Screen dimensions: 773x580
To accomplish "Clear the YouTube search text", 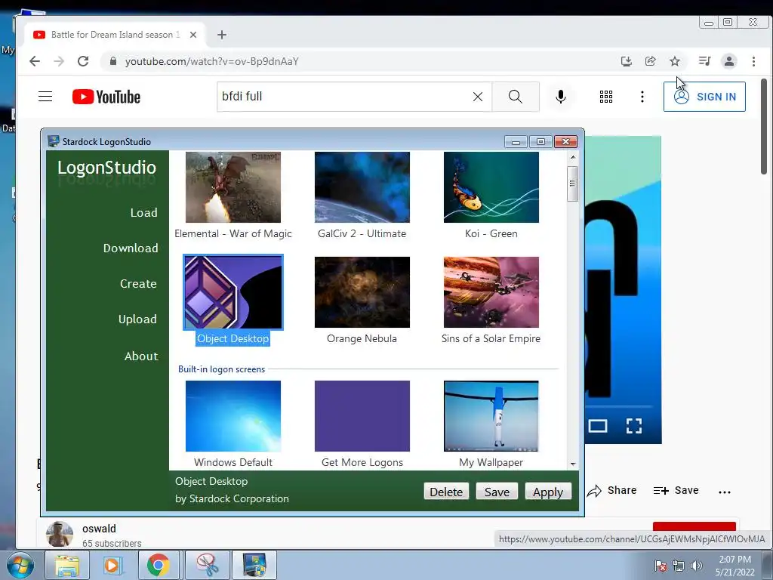I will [478, 97].
